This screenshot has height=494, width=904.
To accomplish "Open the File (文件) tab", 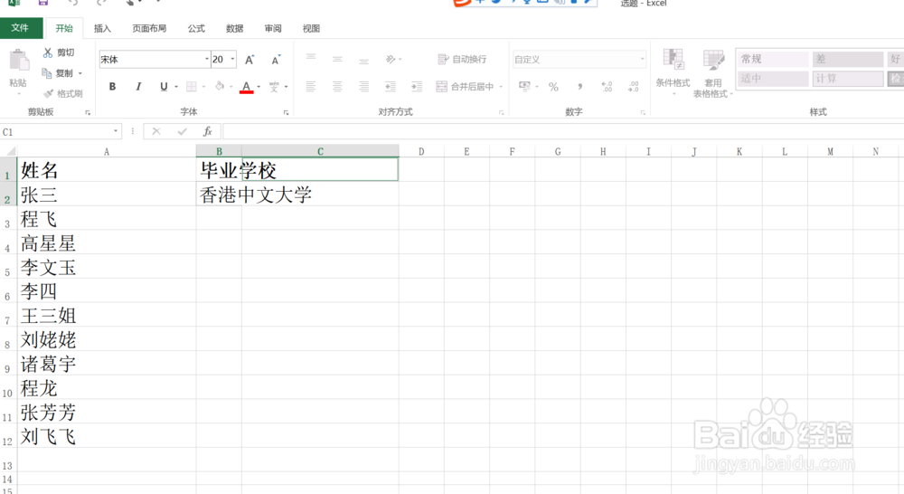I will pyautogui.click(x=21, y=28).
